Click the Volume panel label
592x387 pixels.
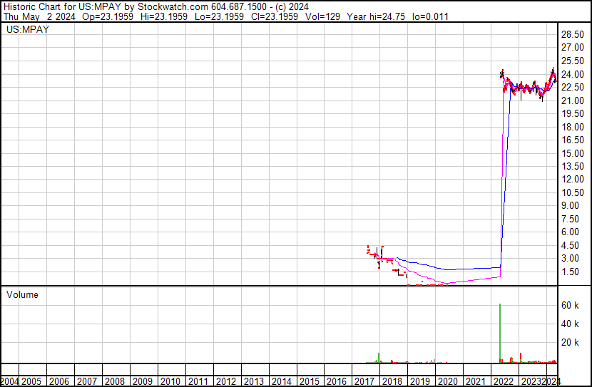coord(22,294)
